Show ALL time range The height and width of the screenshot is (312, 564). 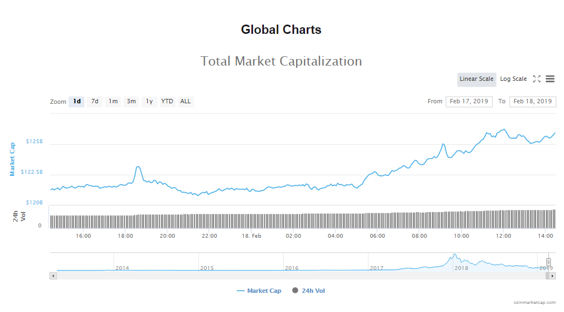186,102
